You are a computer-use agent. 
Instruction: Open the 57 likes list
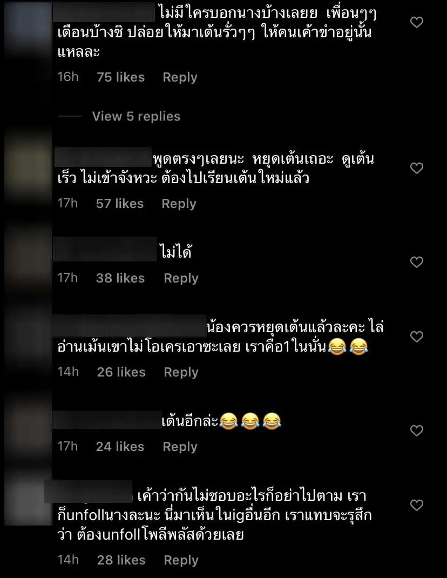(x=120, y=204)
